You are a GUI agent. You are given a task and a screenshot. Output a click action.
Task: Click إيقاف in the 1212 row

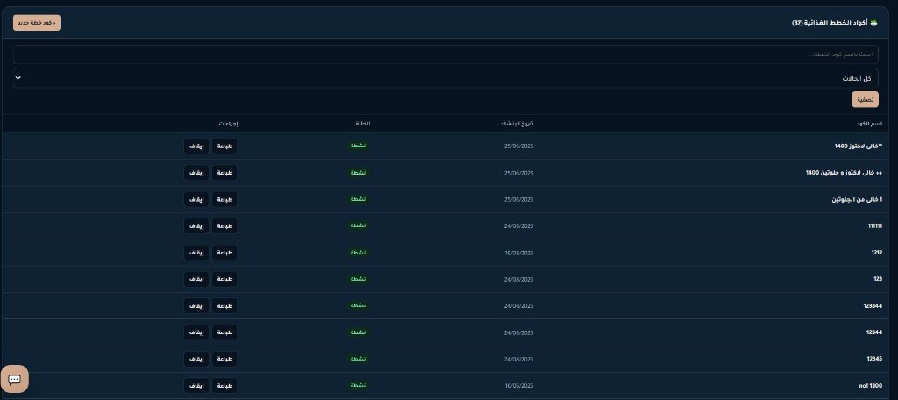[x=196, y=252]
